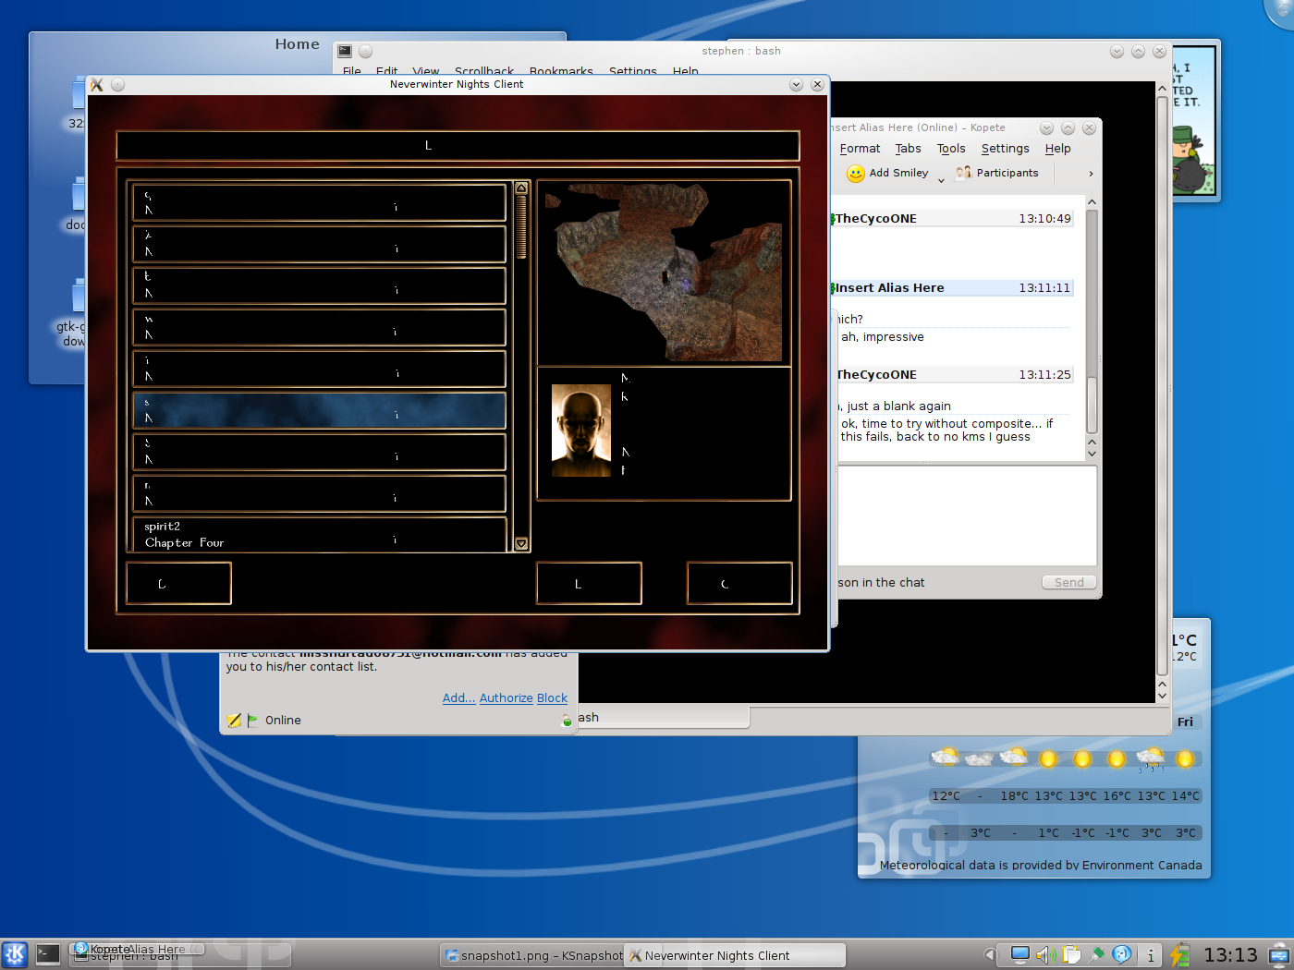This screenshot has height=970, width=1294.
Task: Click the save list scrollbar down arrow
Action: coord(521,544)
